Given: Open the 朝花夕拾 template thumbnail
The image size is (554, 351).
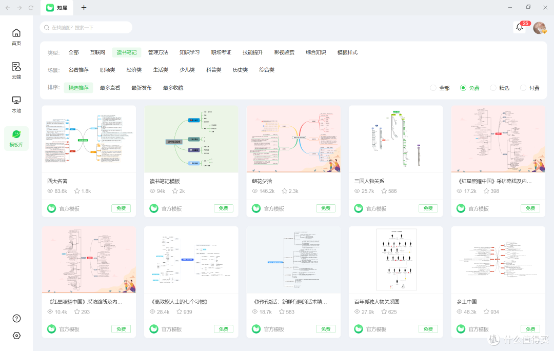Looking at the screenshot, I should (293, 139).
